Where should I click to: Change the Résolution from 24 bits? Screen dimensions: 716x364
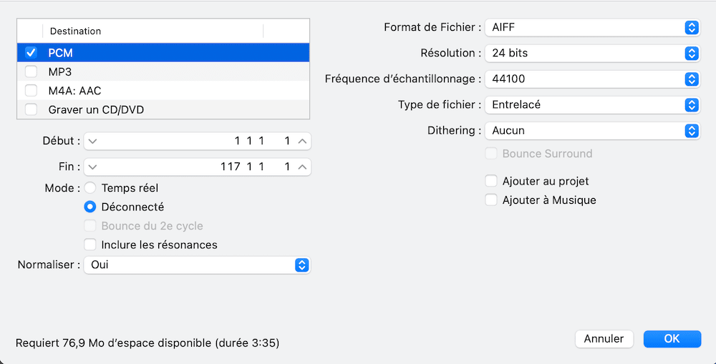592,54
